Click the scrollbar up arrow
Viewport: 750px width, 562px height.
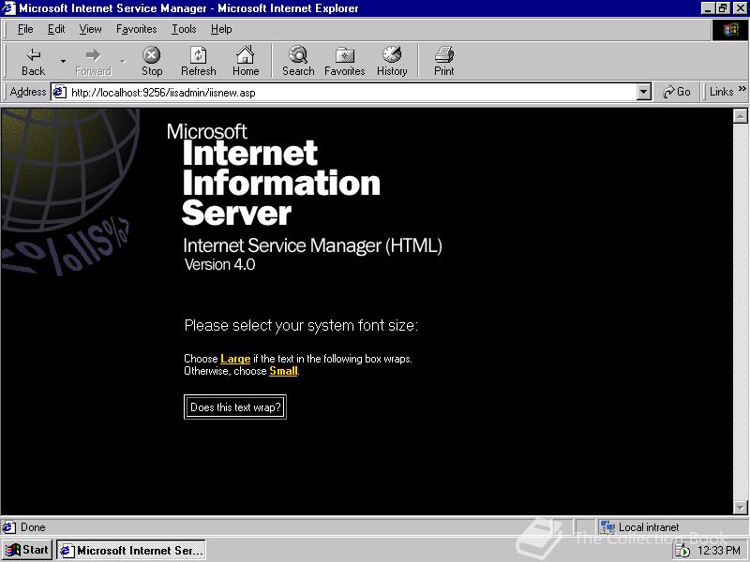point(741,115)
